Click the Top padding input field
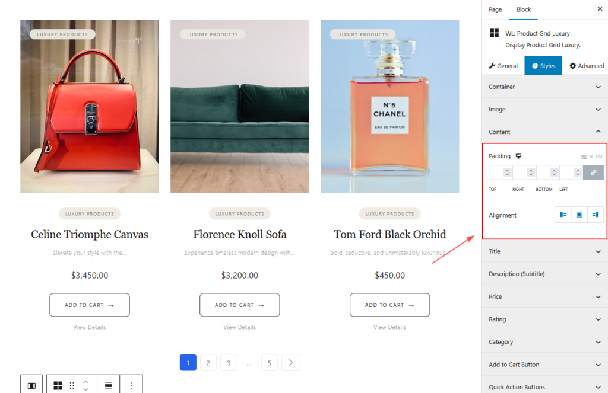This screenshot has height=393, width=608. tap(496, 172)
